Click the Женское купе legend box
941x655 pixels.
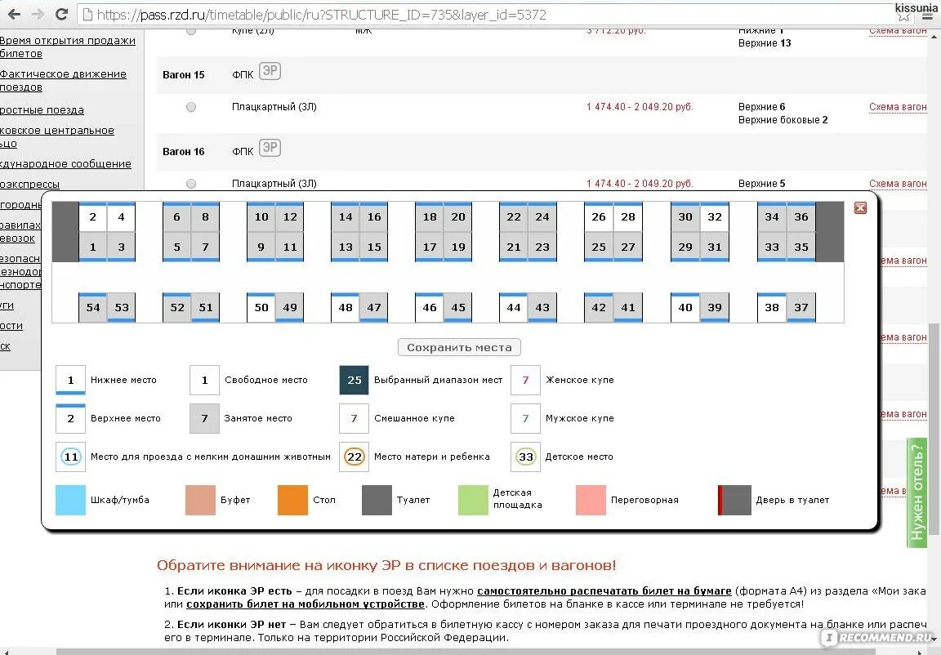[x=526, y=381]
